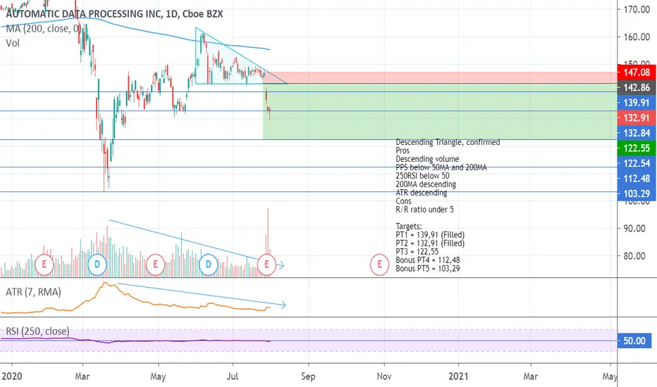
Task: Click the 'PT1 = 139,91 (Filled)' line
Action: (430, 235)
